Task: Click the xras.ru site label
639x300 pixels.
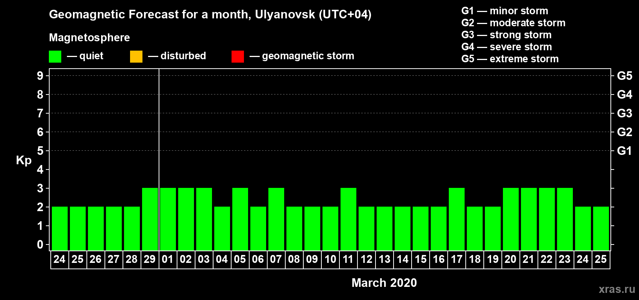Action: coord(617,289)
